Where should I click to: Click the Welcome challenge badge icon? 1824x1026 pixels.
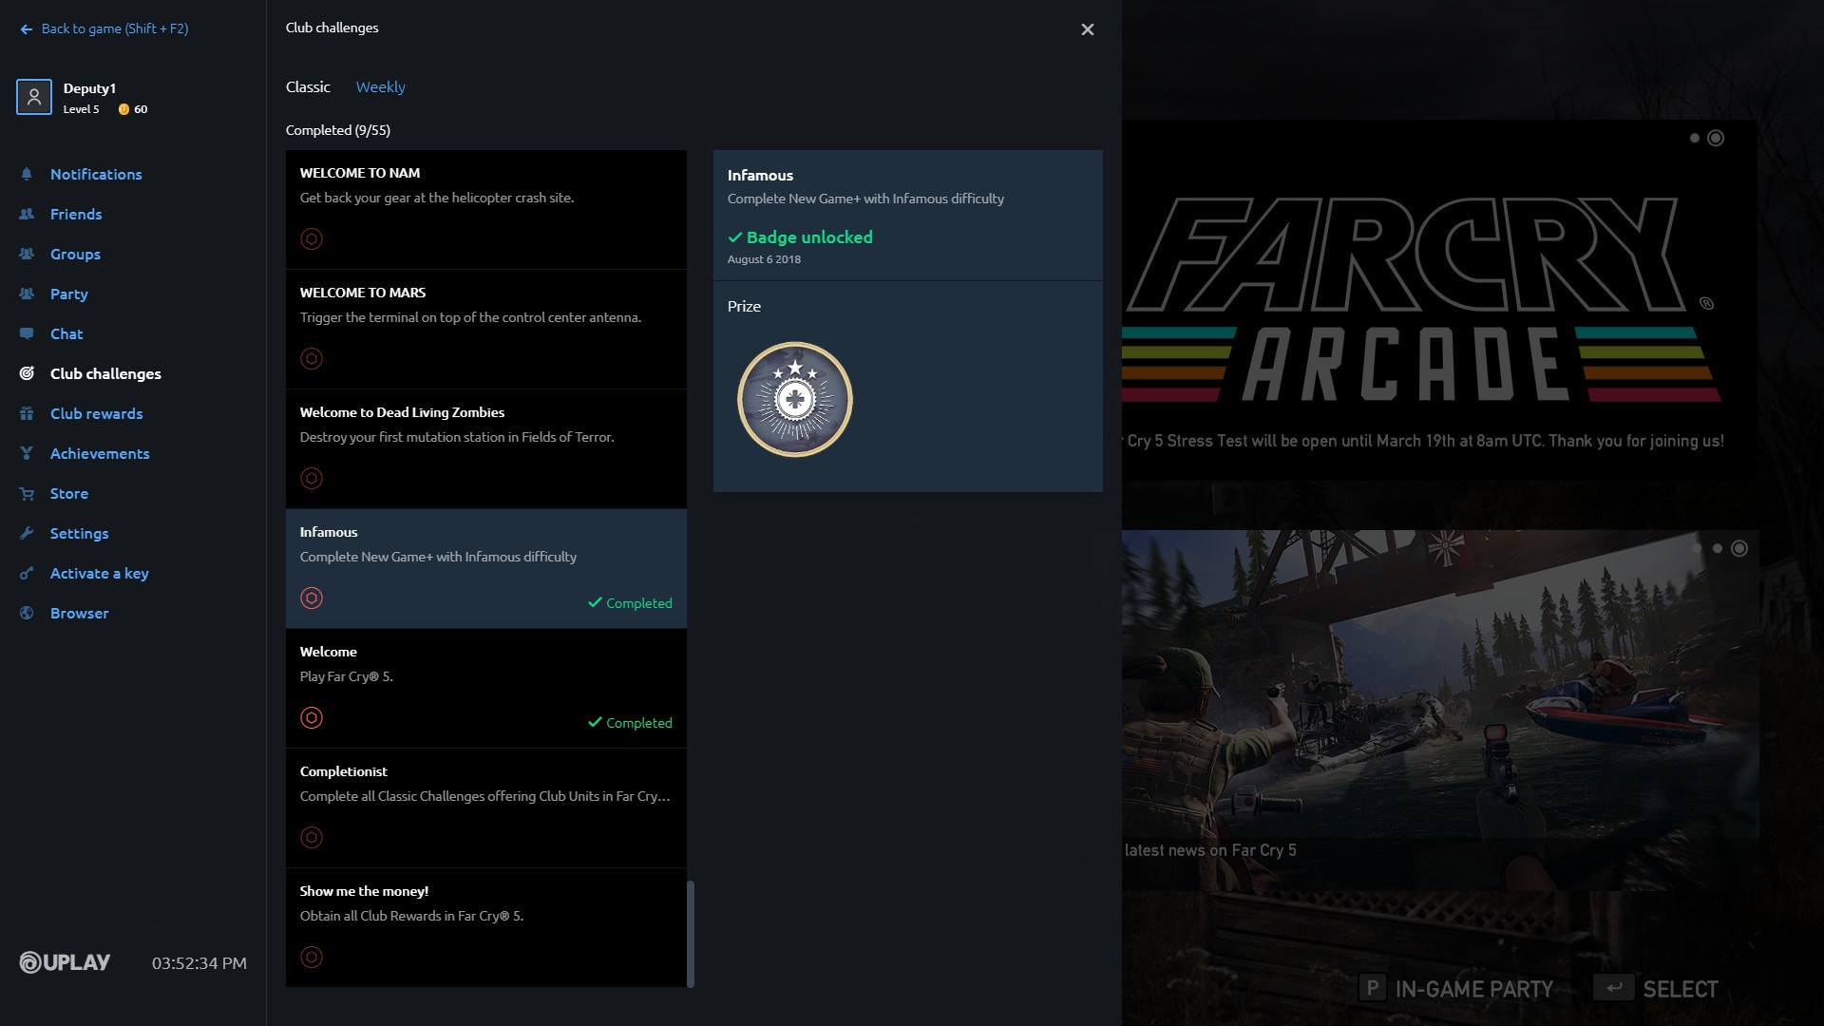pos(312,717)
